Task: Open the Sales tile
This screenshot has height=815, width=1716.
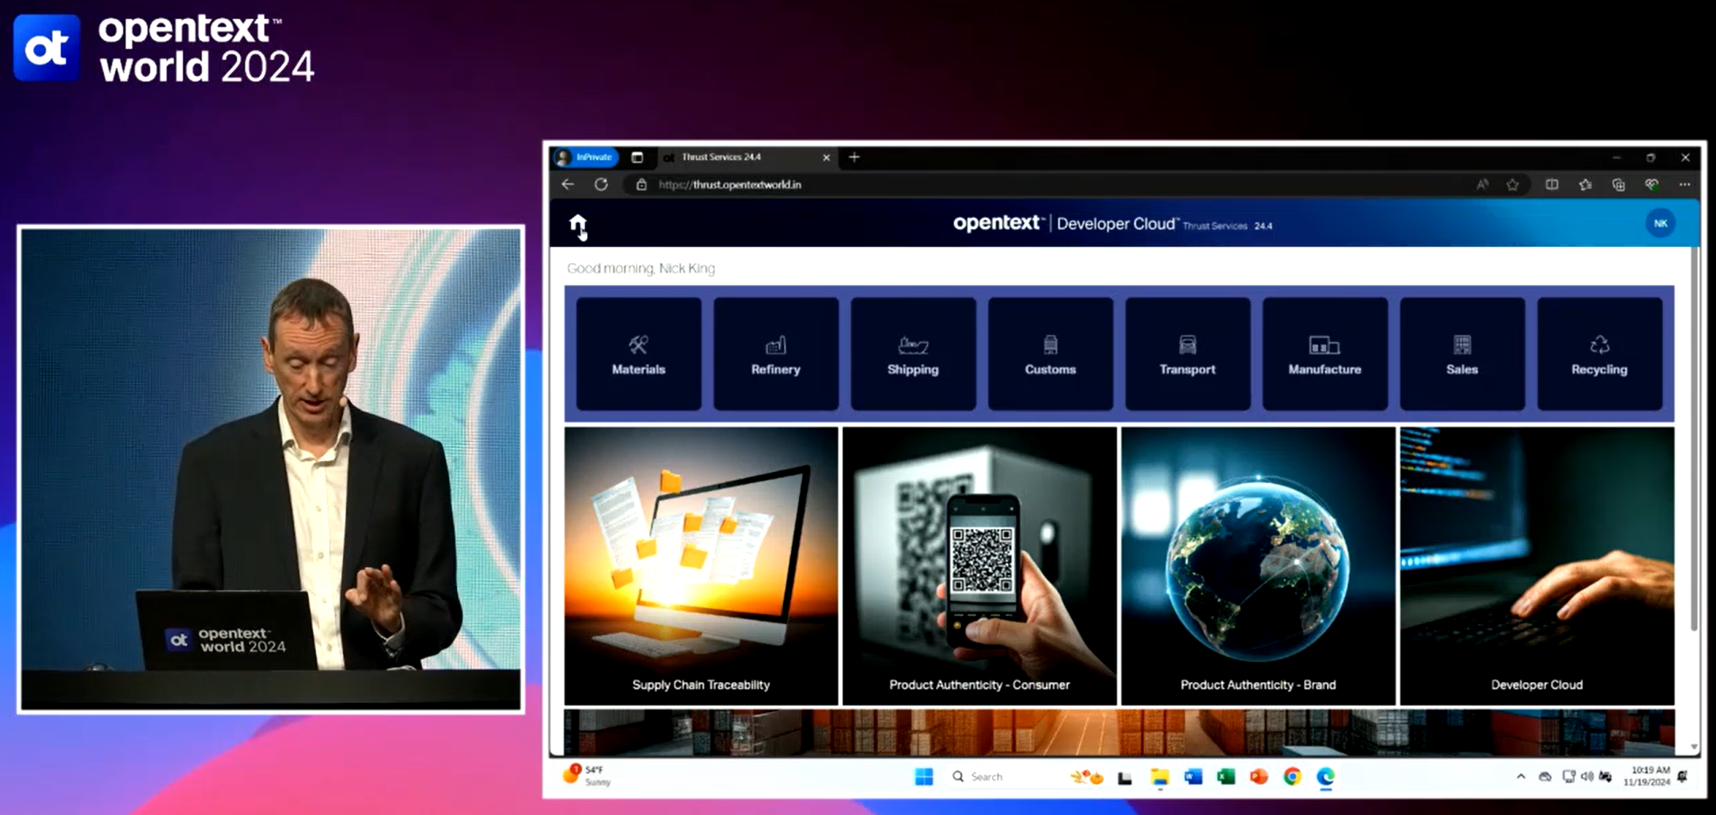Action: point(1462,354)
